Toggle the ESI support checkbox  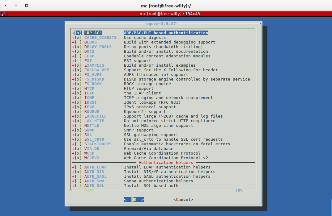(78, 61)
